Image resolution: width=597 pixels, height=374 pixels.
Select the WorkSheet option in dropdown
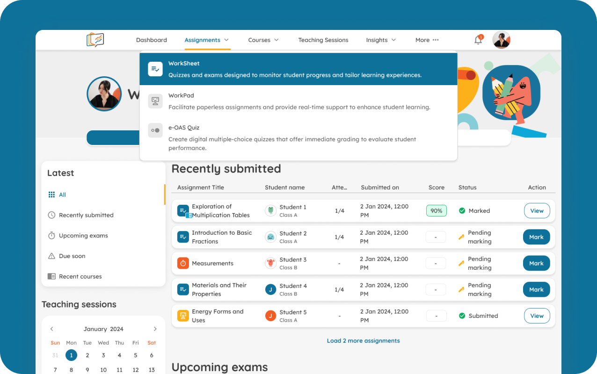298,69
